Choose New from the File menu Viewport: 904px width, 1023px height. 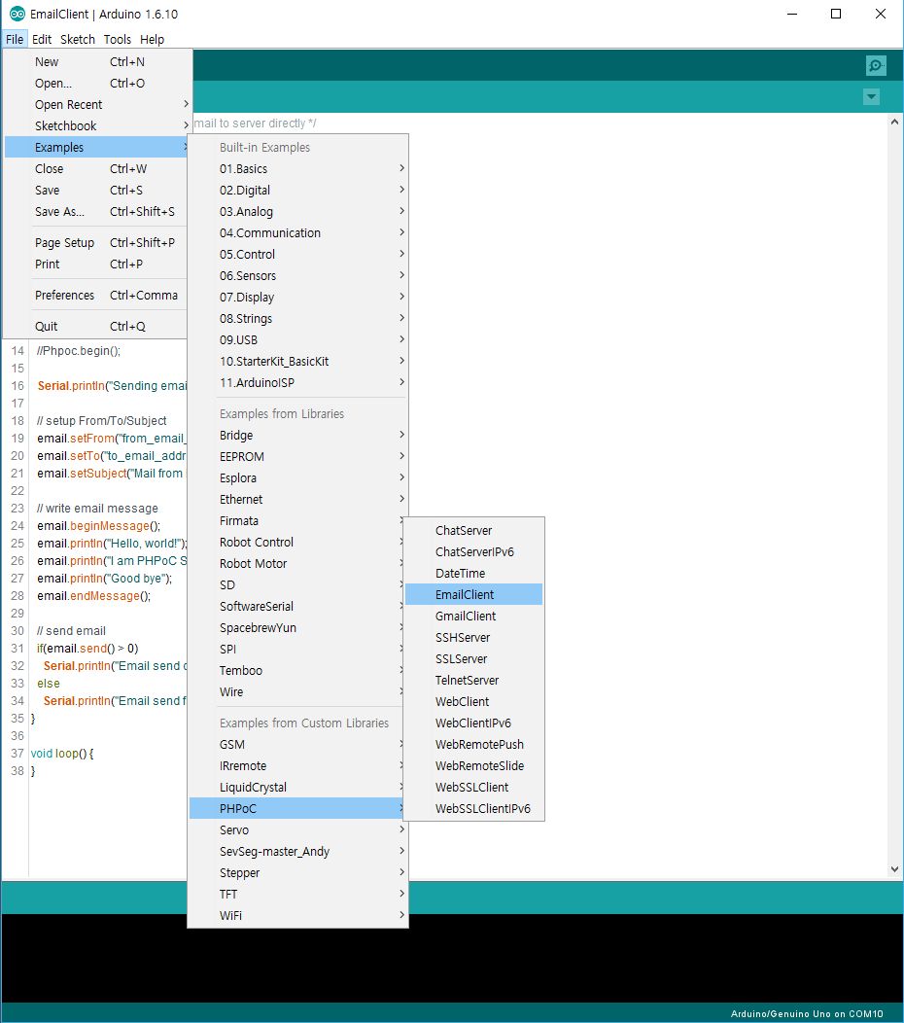[96, 62]
